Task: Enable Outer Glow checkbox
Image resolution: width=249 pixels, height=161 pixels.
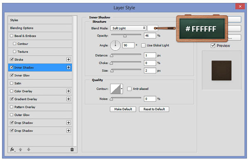Action: tap(12, 115)
